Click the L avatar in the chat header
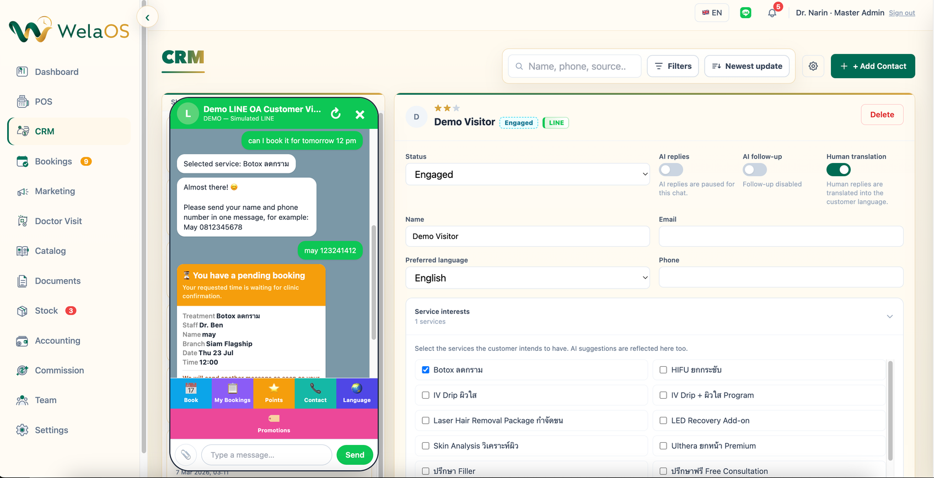 click(x=188, y=113)
